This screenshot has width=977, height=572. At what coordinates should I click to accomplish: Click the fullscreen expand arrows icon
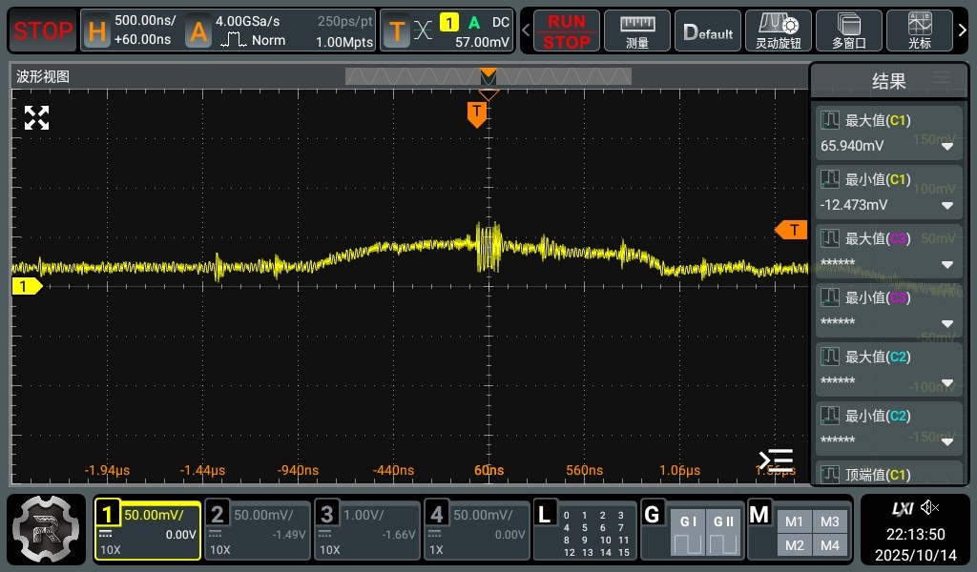(x=36, y=118)
